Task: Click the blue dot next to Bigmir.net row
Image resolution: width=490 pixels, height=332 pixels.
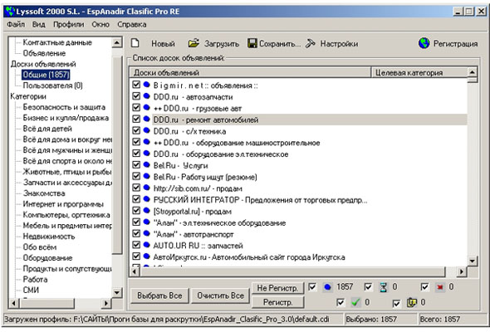Action: tap(146, 85)
